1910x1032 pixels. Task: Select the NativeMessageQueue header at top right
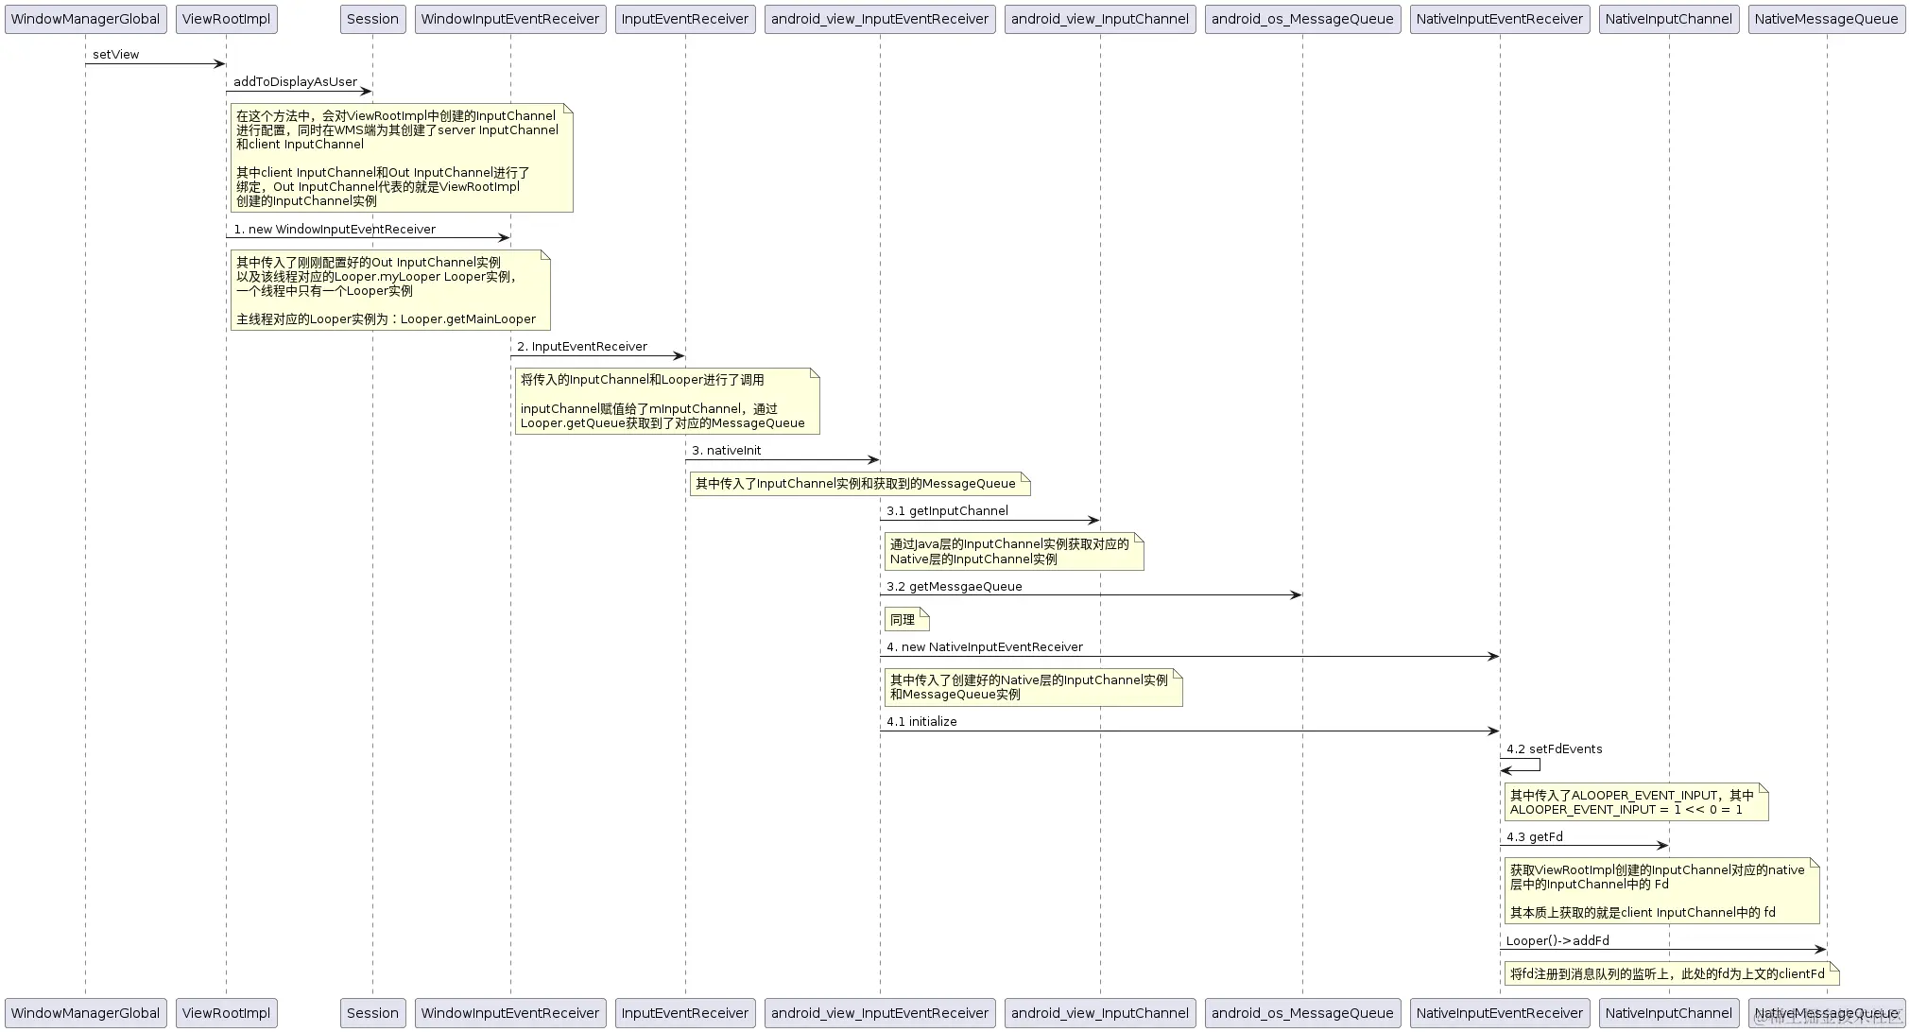click(1825, 18)
